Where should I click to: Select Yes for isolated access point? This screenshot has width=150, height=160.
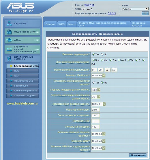pyautogui.click(x=93, y=82)
